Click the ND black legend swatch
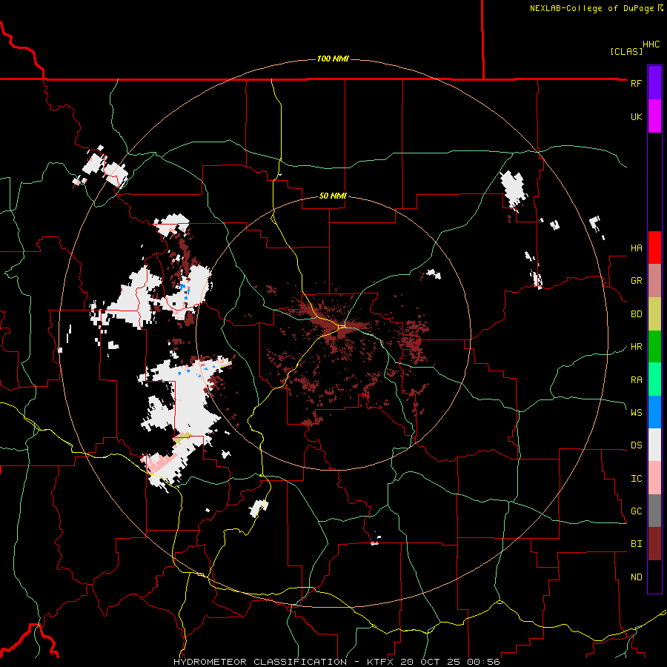Image resolution: width=667 pixels, height=667 pixels. click(x=654, y=577)
